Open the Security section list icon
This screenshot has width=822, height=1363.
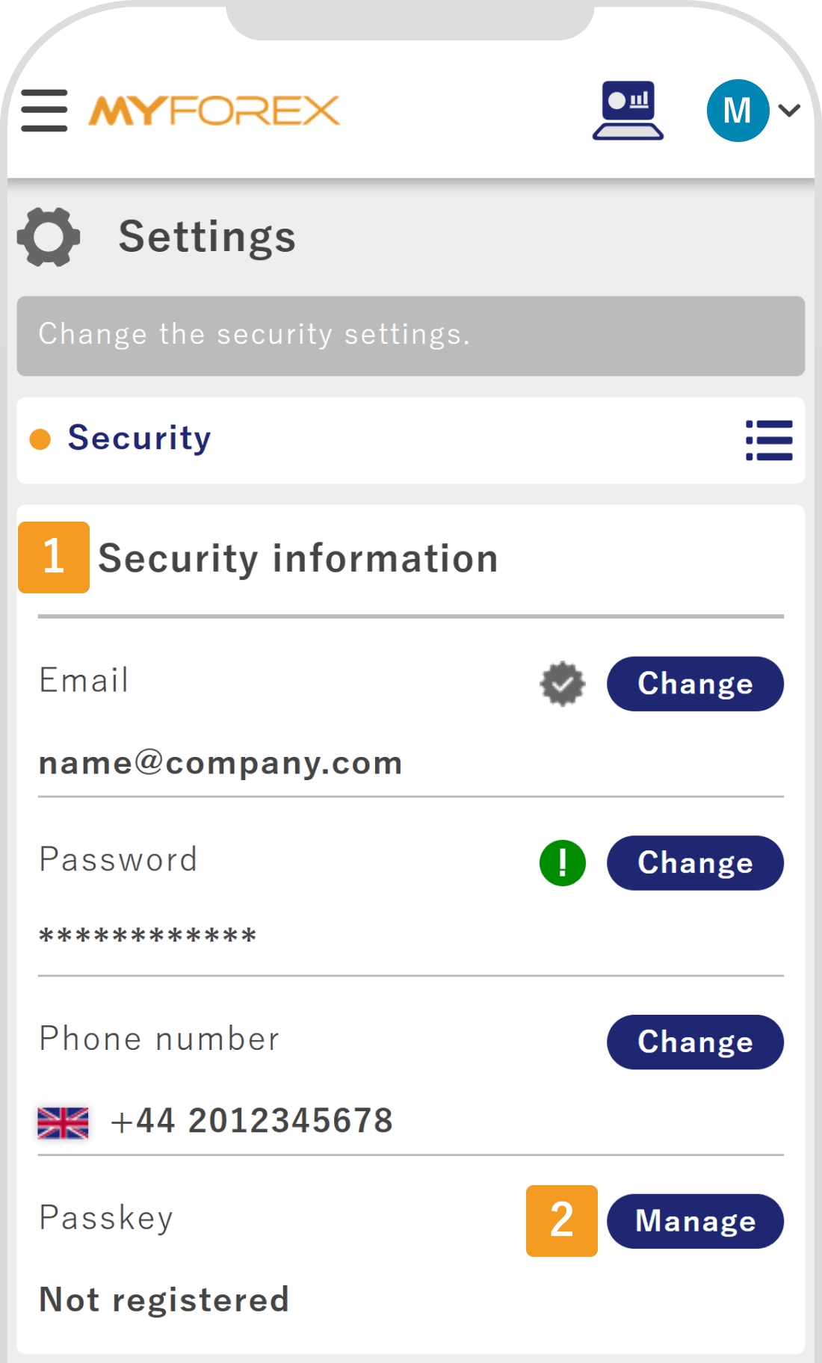[769, 441]
